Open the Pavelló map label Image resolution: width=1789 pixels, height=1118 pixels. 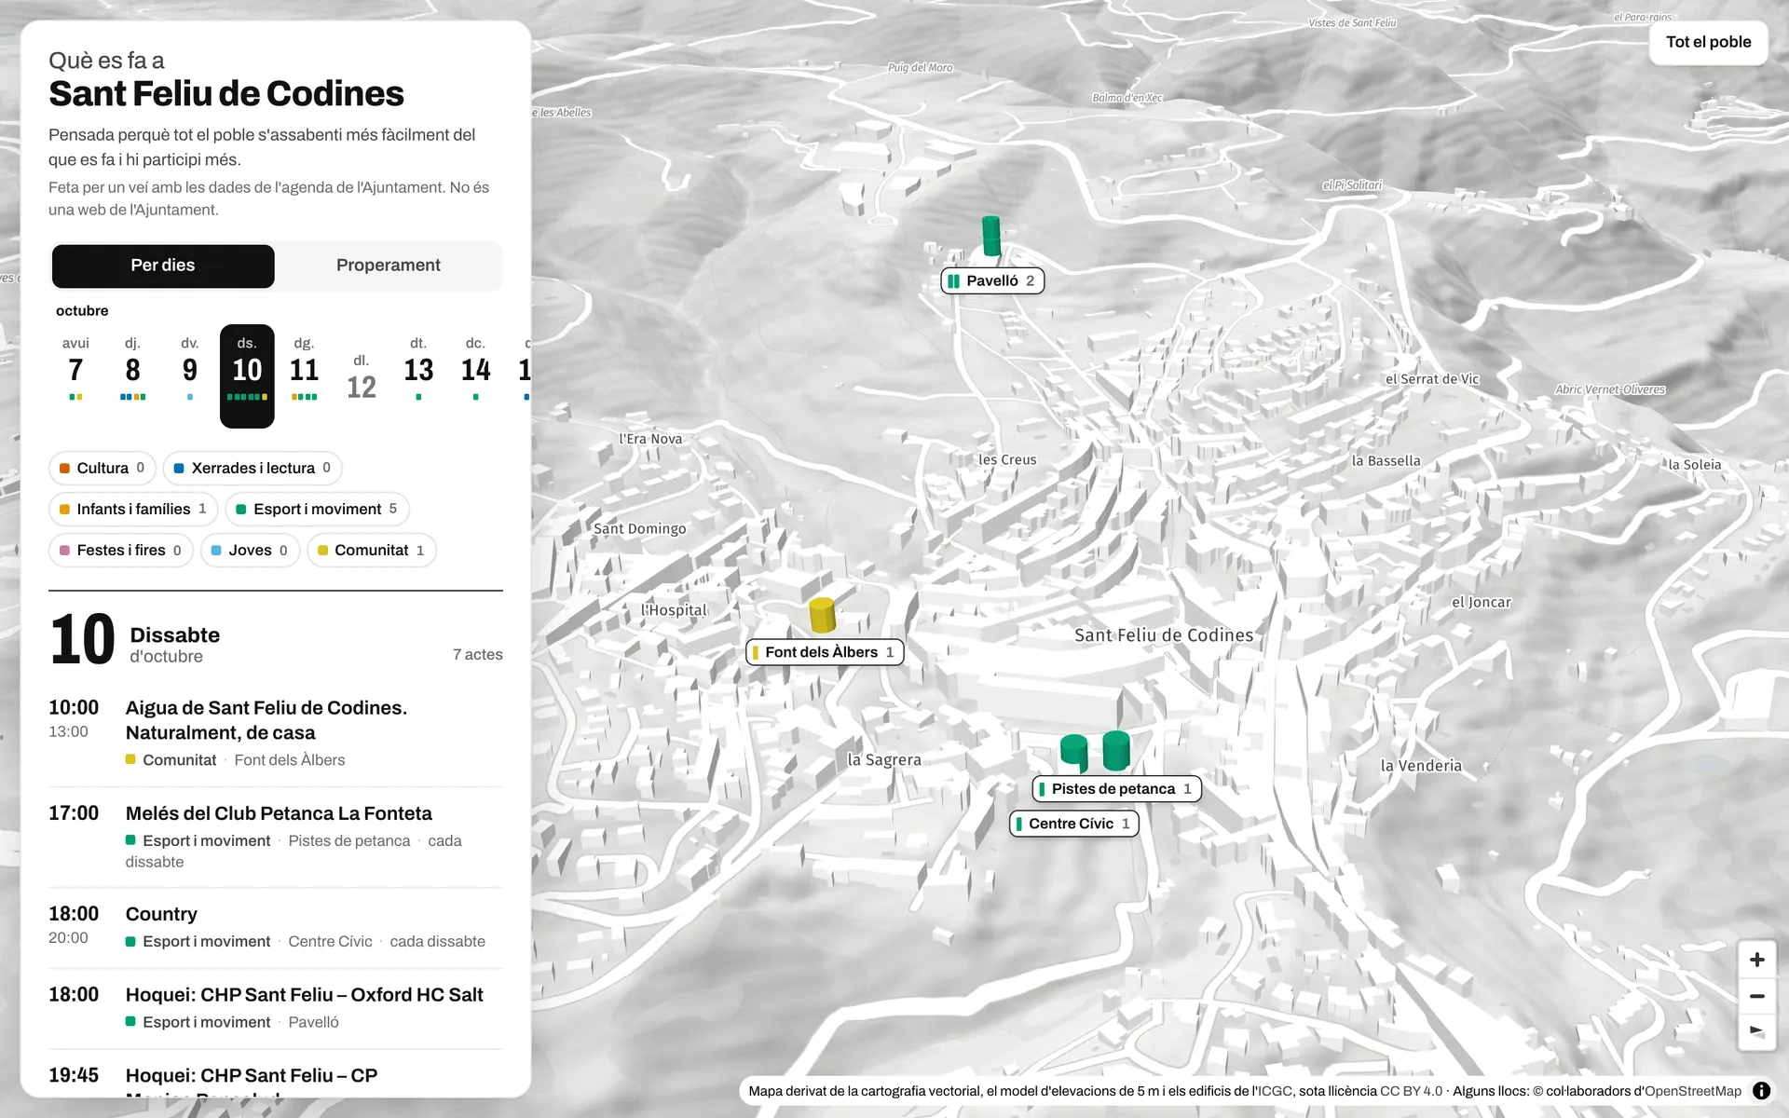click(x=992, y=280)
